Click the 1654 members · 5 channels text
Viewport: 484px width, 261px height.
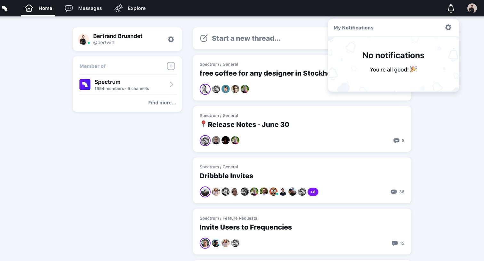pyautogui.click(x=122, y=88)
